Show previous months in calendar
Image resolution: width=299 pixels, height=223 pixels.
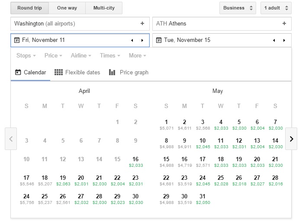point(11,139)
